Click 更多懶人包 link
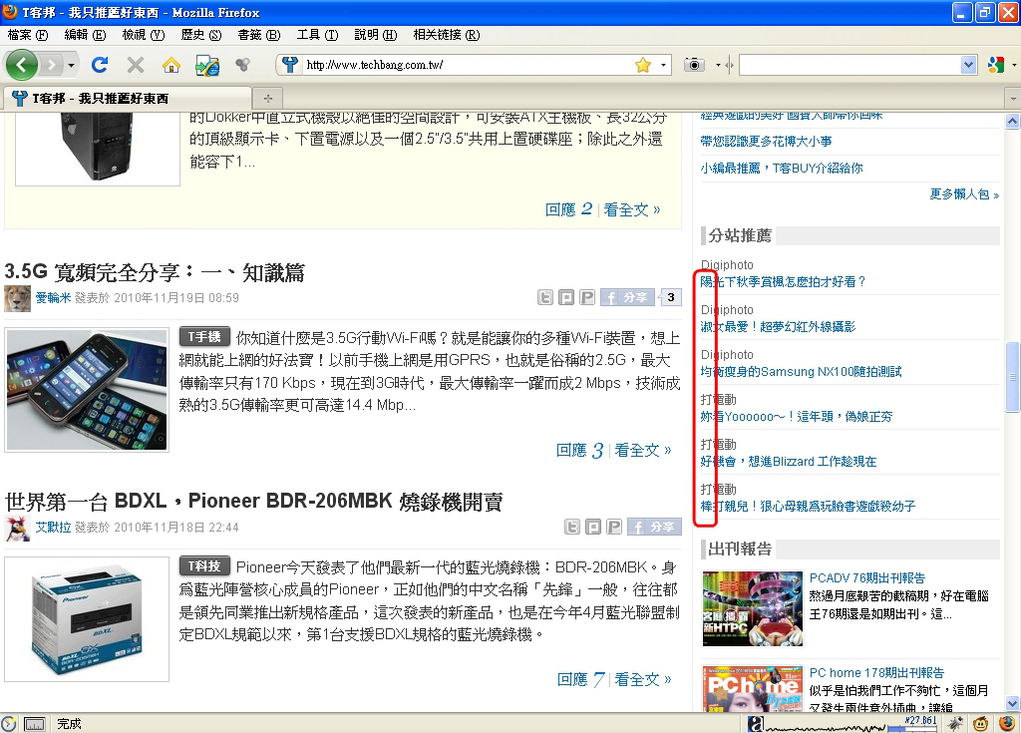Screen dimensions: 1021x733 [964, 194]
